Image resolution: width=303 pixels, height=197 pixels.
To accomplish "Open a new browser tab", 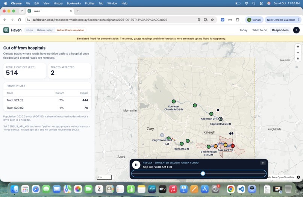I will pos(78,11).
